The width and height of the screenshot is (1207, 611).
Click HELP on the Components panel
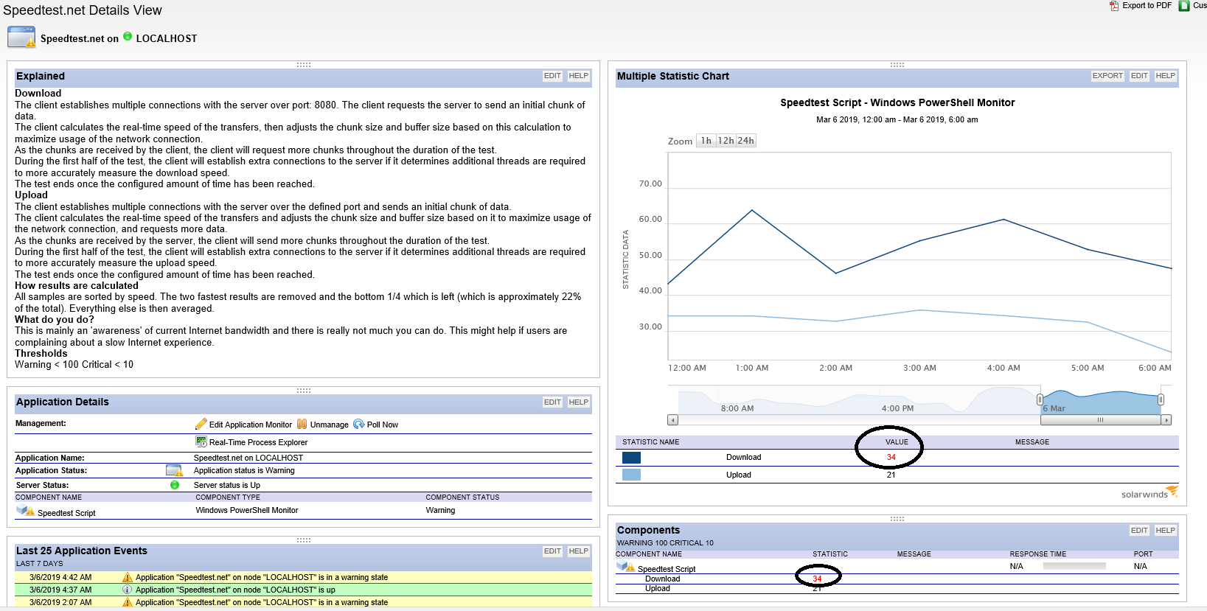pyautogui.click(x=1166, y=531)
